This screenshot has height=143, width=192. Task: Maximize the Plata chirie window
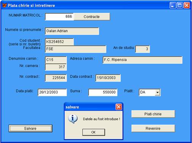pyautogui.click(x=180, y=5)
